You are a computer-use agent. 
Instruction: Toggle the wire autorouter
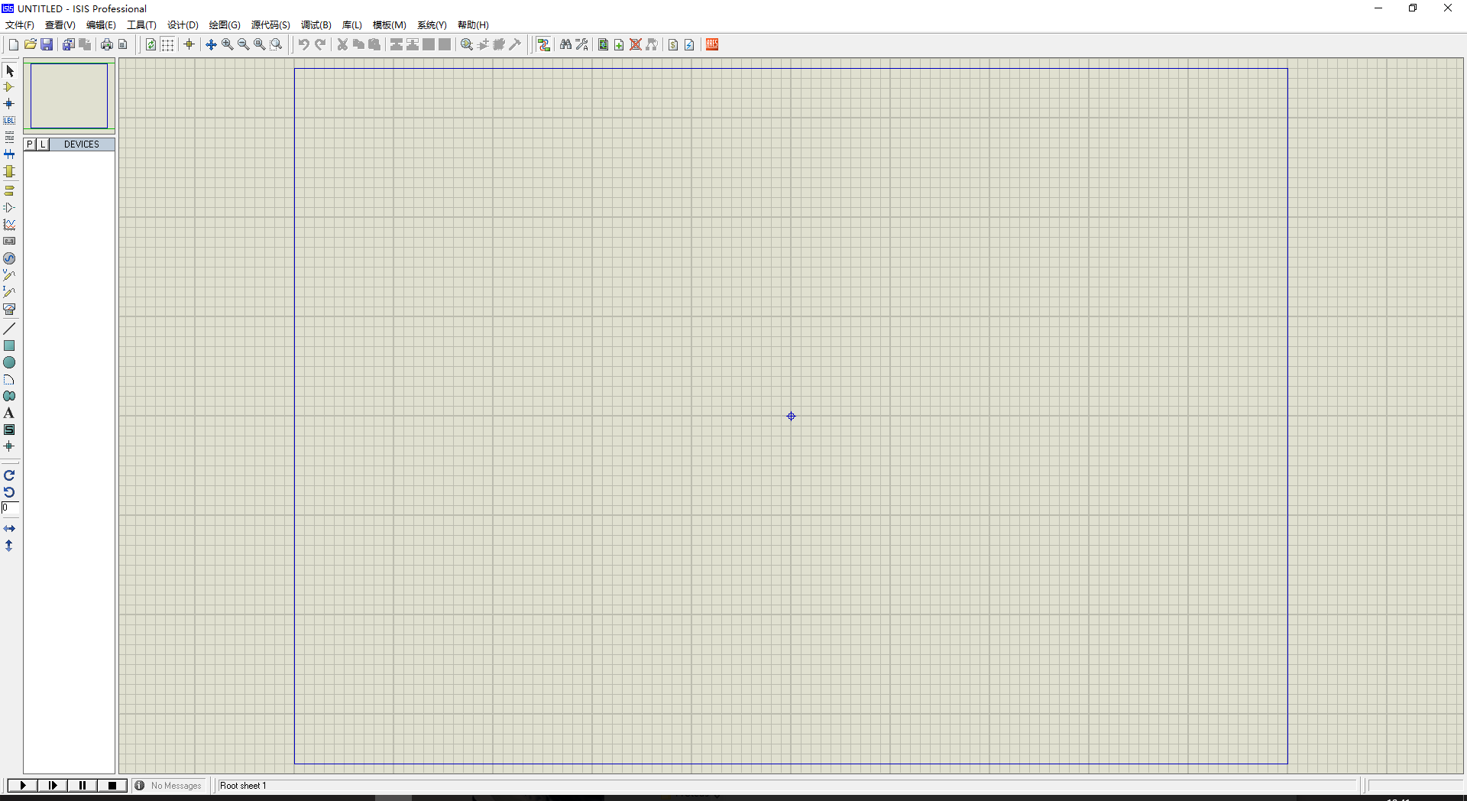[543, 44]
